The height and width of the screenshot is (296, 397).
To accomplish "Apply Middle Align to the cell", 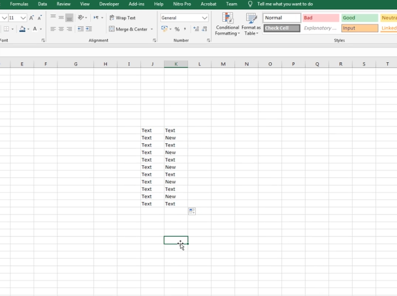I will [61, 18].
